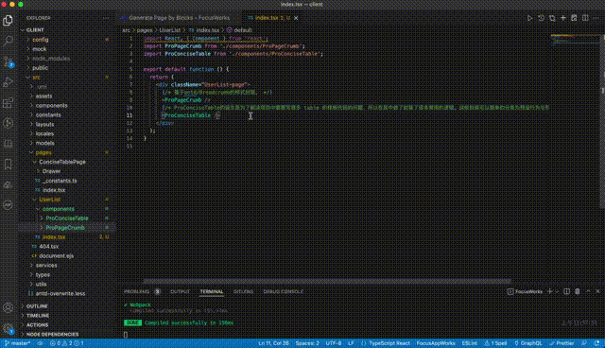Open editor More Actions ellipsis
Viewport: 605px width, 348px height.
pos(596,18)
